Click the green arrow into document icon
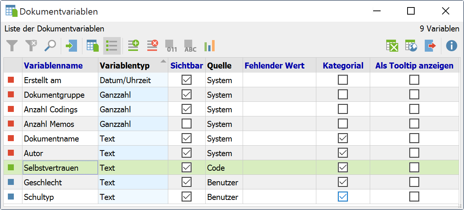 (71, 46)
